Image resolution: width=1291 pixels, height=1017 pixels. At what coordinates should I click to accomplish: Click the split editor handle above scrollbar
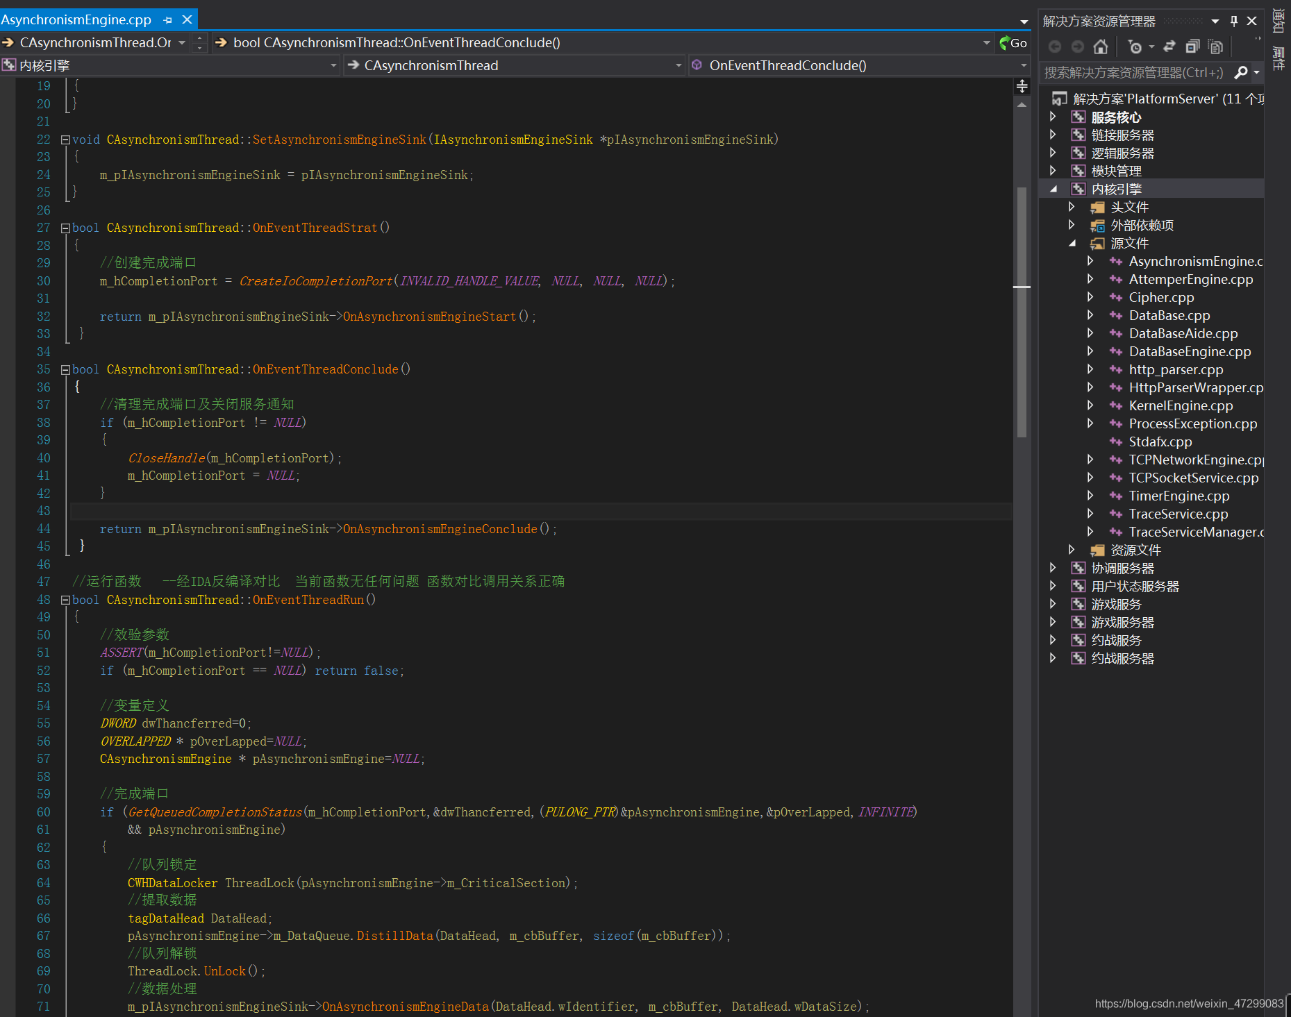(1022, 86)
